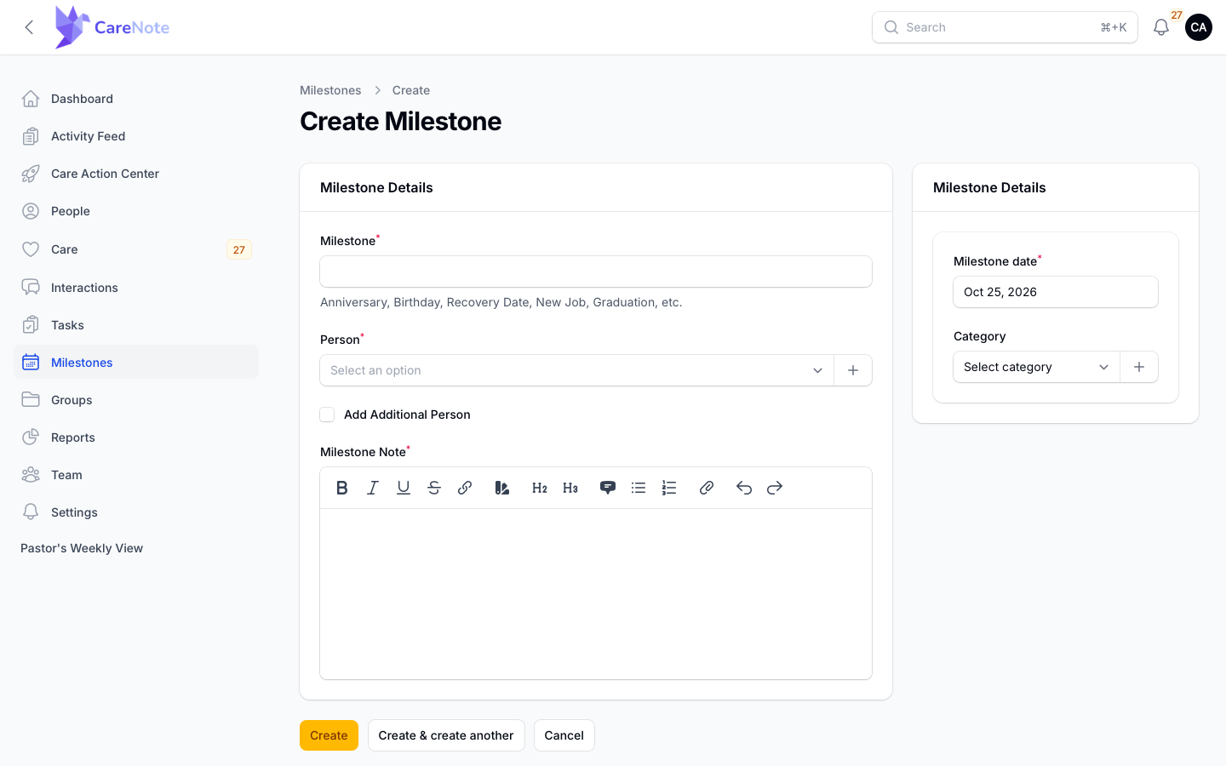Screen dimensions: 1226x766
Task: Open Team page
Action: coord(136,475)
